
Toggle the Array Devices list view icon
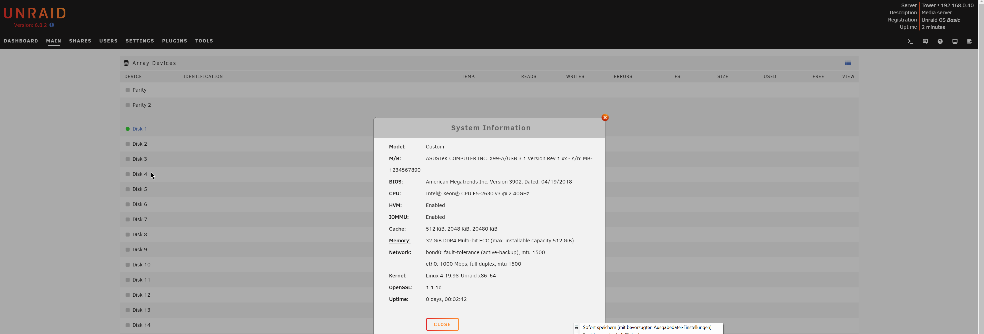click(x=848, y=63)
